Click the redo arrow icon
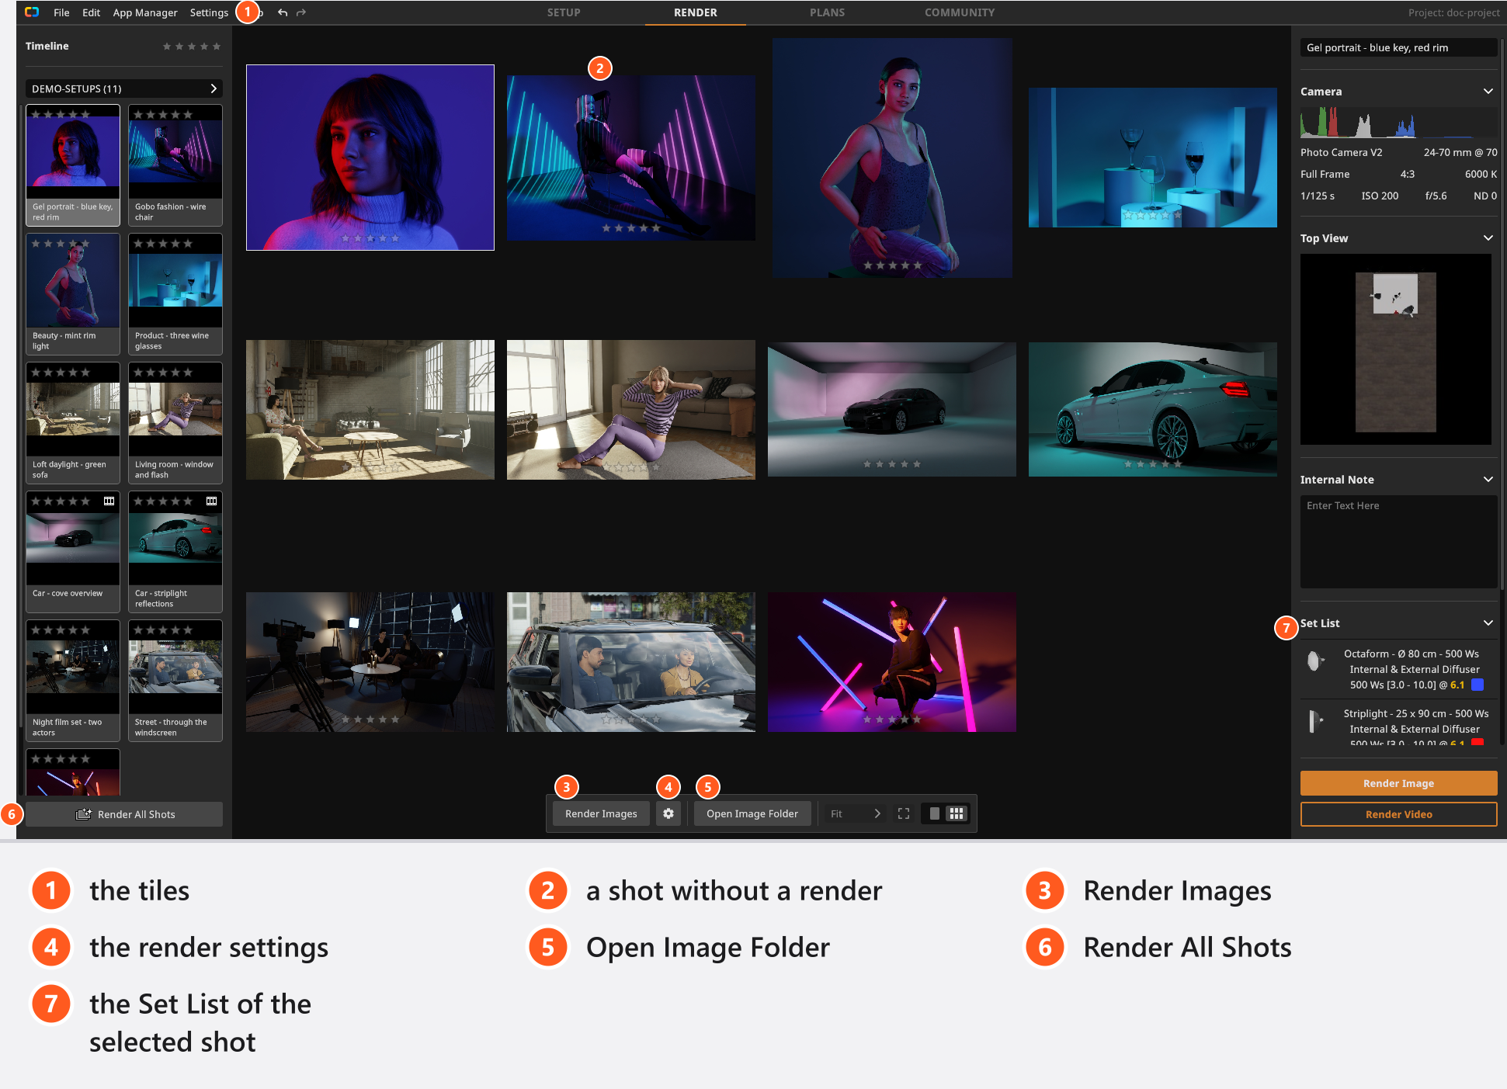This screenshot has width=1507, height=1089. coord(301,12)
